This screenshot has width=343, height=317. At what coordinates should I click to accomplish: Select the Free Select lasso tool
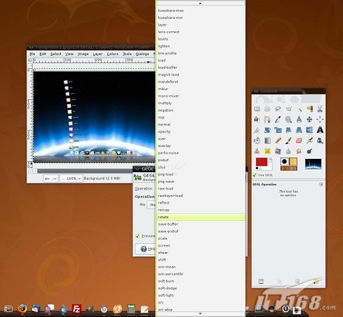pyautogui.click(x=278, y=109)
